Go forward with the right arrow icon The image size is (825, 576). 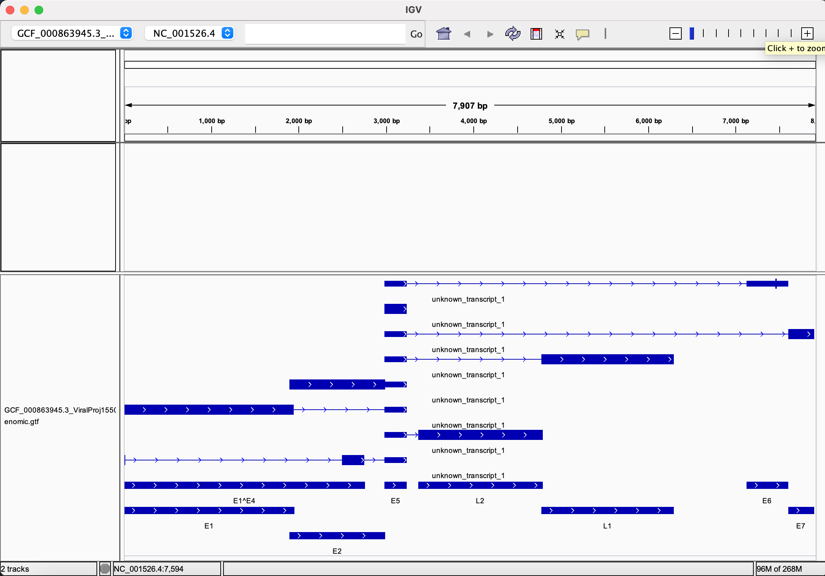490,34
